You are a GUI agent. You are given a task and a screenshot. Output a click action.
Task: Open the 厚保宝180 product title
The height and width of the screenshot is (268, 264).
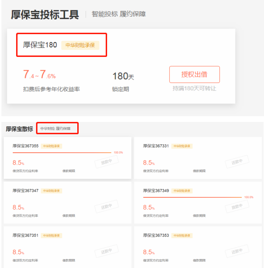coord(40,45)
